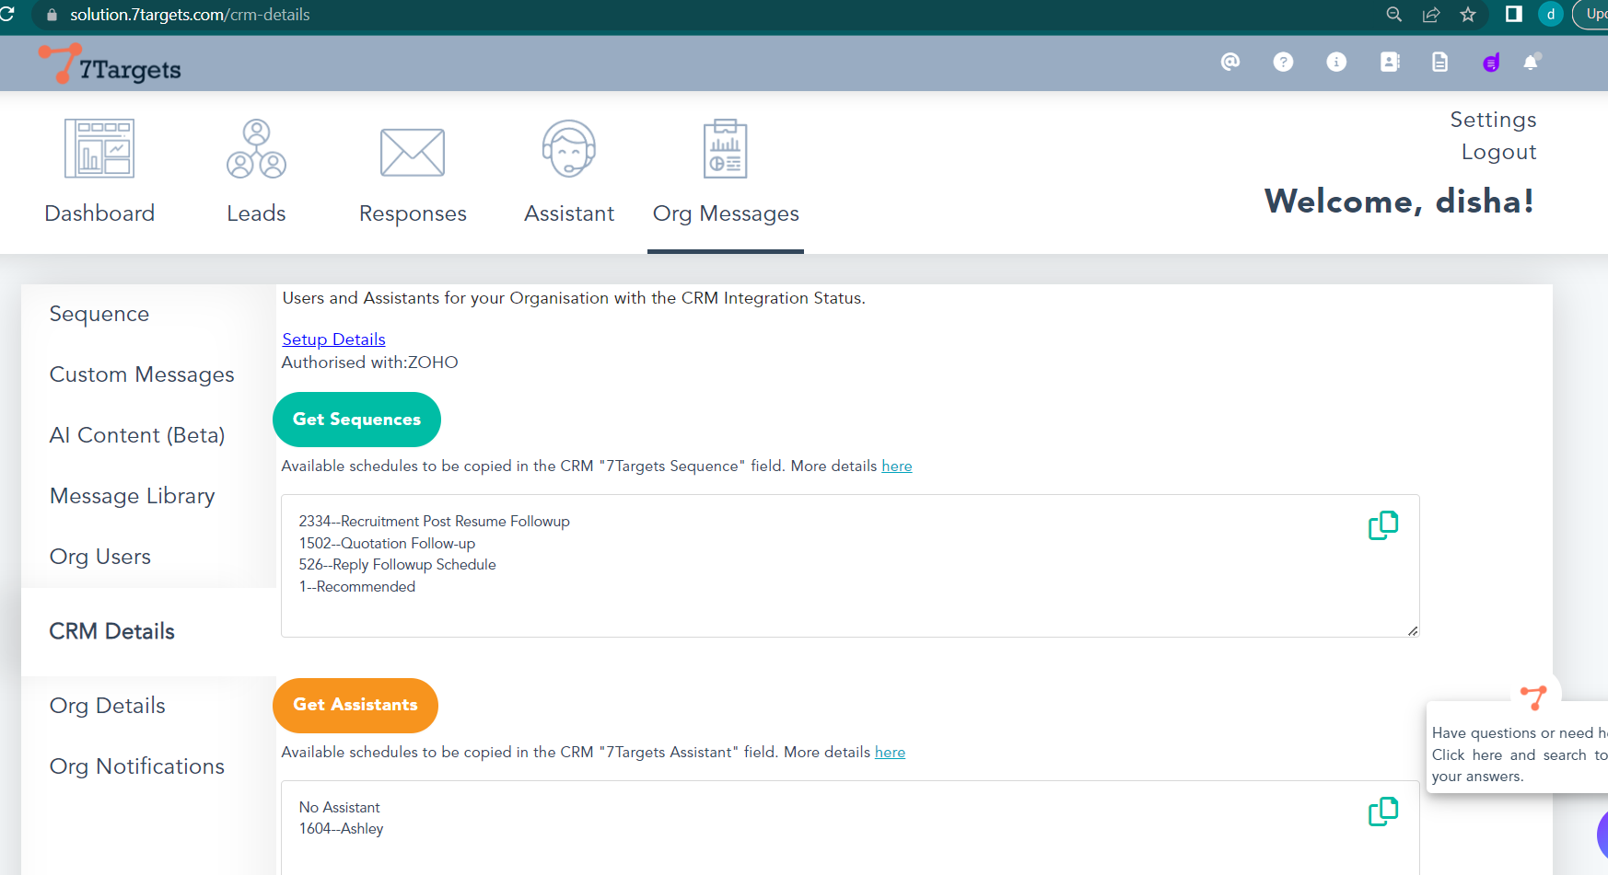Click the help question mark icon
This screenshot has width=1608, height=875.
[x=1283, y=62]
